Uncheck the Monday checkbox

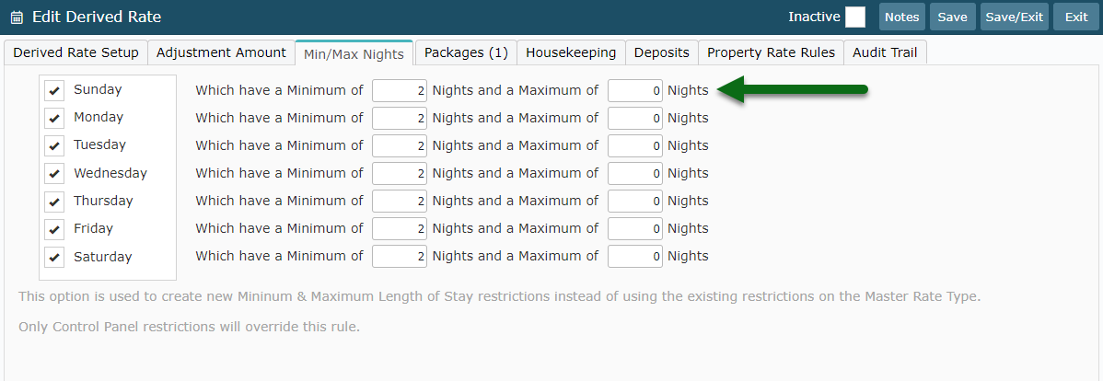(54, 118)
